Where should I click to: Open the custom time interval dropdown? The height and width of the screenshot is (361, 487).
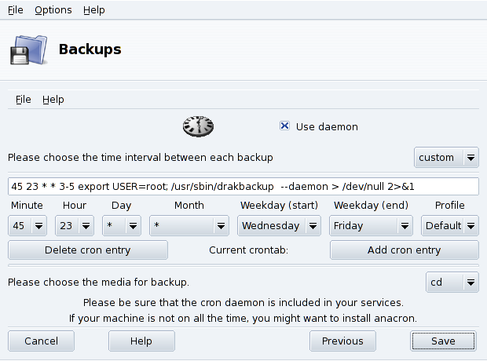446,158
